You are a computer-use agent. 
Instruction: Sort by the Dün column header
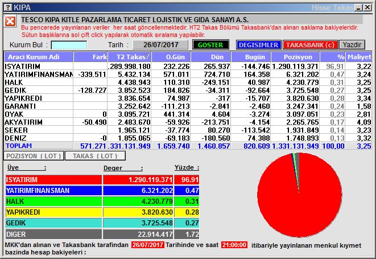point(211,57)
